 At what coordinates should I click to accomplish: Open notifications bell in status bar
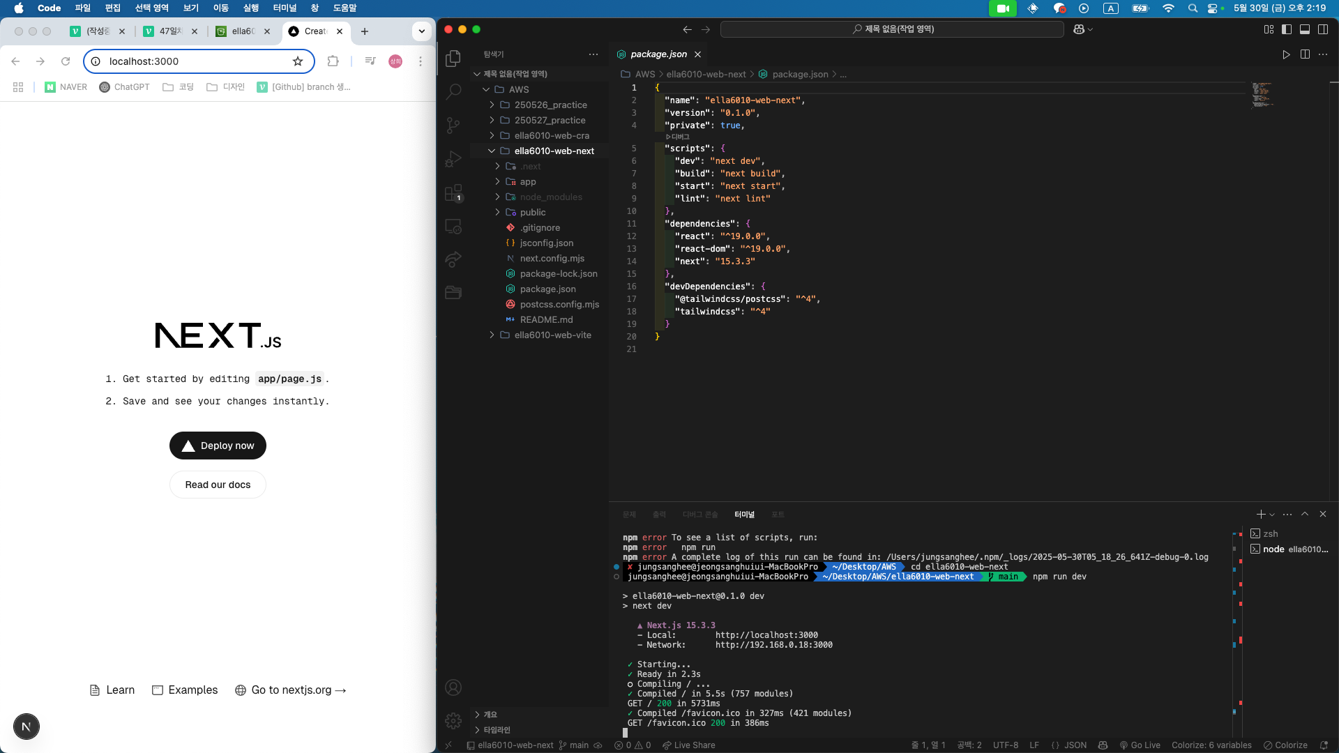[1324, 745]
